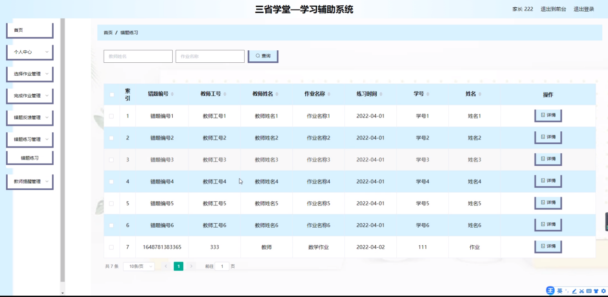Click the 教师姓名4 cell
Viewport: 608px width, 297px height.
click(266, 182)
